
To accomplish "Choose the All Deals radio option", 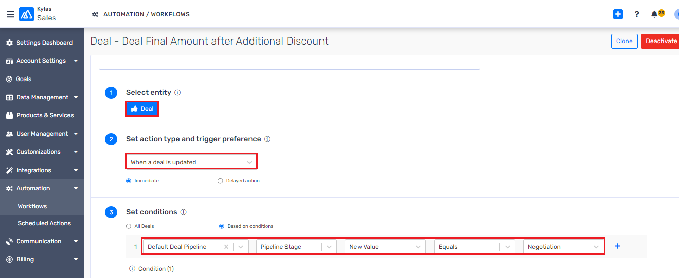I will coord(129,226).
